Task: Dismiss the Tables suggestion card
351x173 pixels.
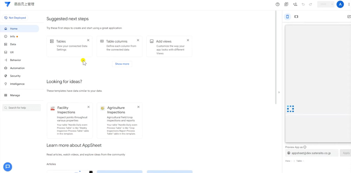Action: coord(88,40)
